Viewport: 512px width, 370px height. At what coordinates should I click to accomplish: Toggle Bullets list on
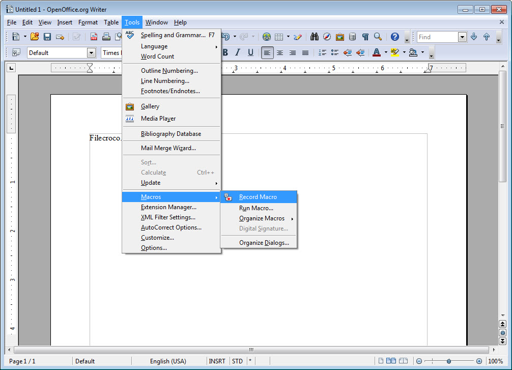(x=335, y=52)
